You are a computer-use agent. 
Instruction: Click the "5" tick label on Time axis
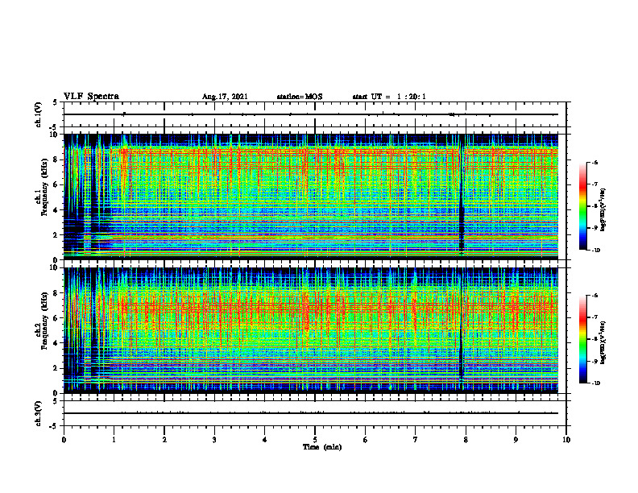[315, 440]
